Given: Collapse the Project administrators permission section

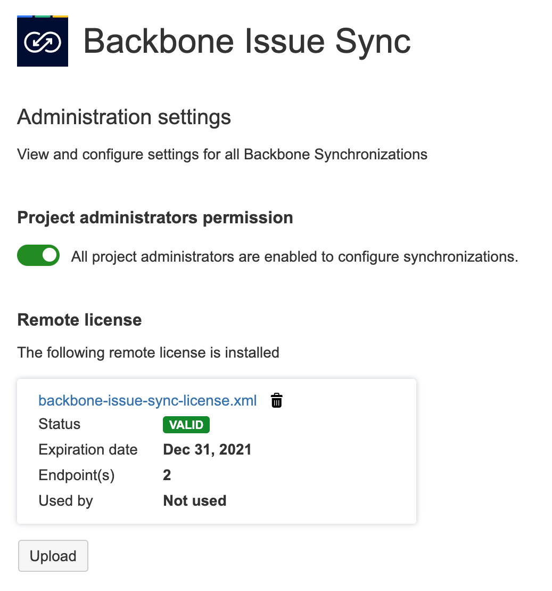Looking at the screenshot, I should (155, 217).
